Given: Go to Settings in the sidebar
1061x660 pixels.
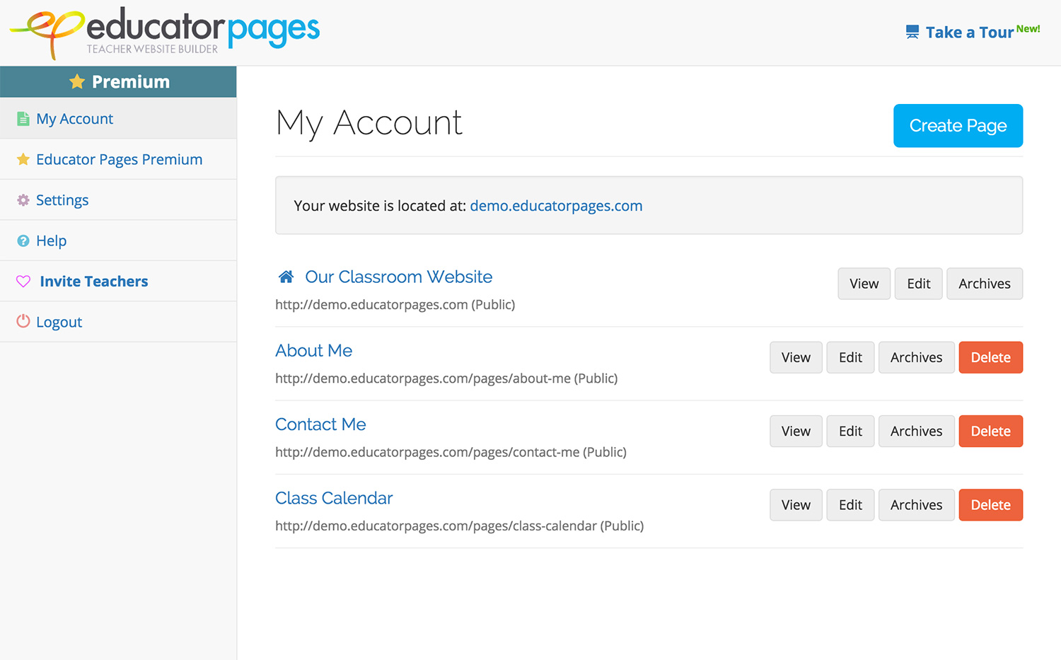Looking at the screenshot, I should click(x=118, y=200).
